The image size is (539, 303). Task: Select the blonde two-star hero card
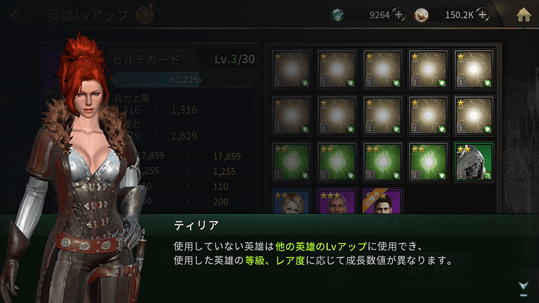point(291,201)
